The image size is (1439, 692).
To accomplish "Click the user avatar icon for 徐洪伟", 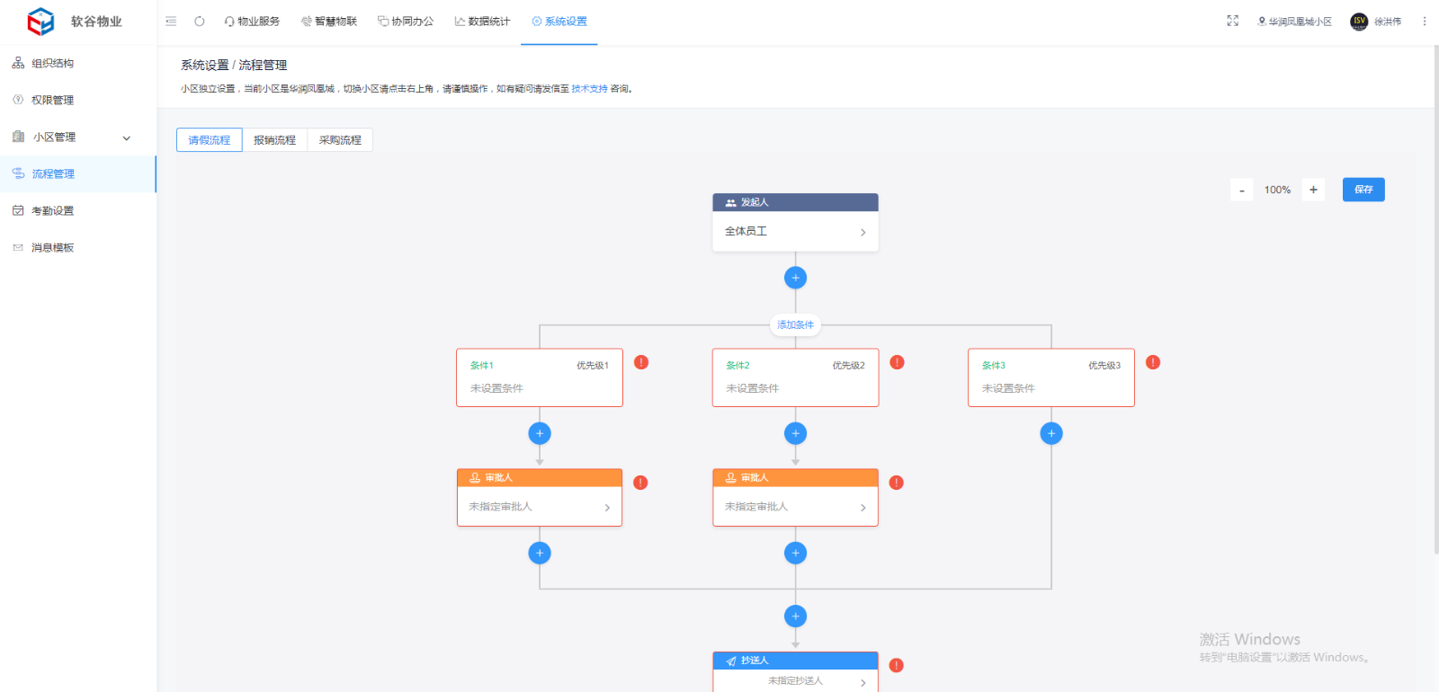I will point(1359,22).
